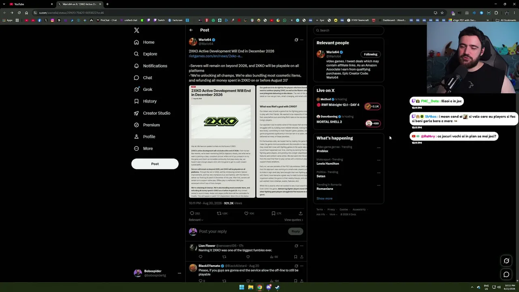Like the main post with 10K likes
Viewport: 519px width, 292px height.
[249, 213]
